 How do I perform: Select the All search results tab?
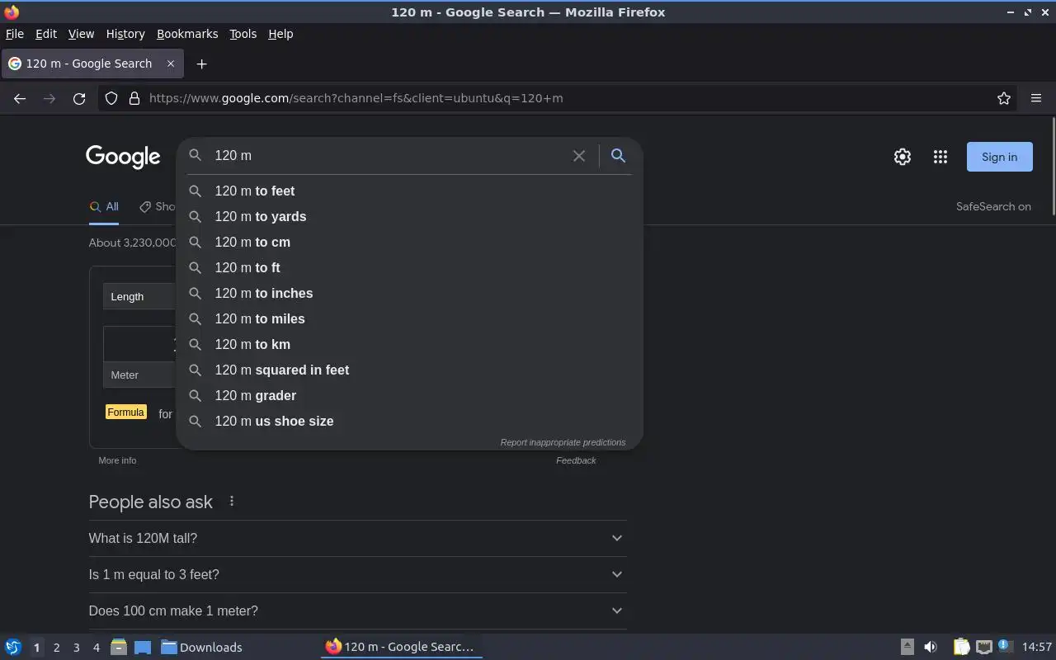point(104,207)
